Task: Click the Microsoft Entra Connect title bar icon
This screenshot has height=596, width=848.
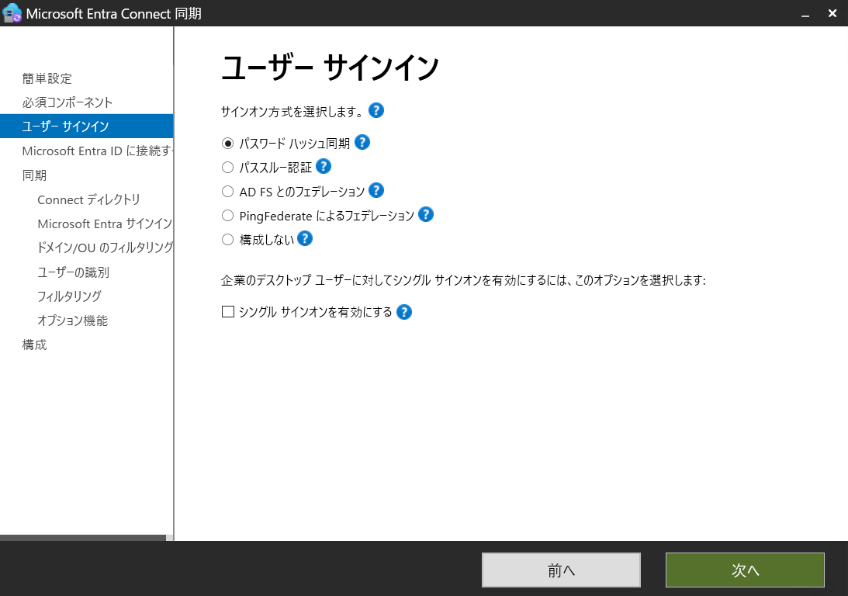Action: [x=12, y=13]
